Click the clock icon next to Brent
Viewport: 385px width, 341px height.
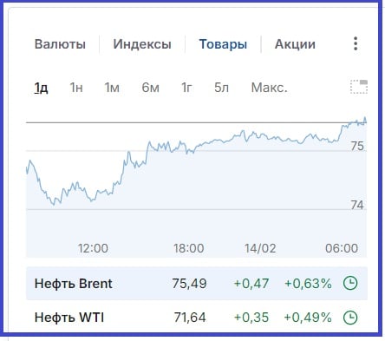tap(350, 283)
